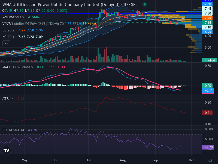Image resolution: width=218 pixels, height=164 pixels.
Task: Click the Jul label on the time axis
Action: [x=88, y=160]
